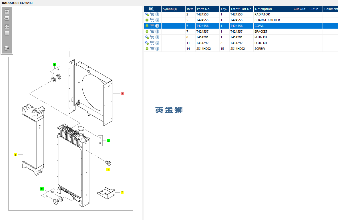Sort by Latest Part No. column header
338x220 pixels.
click(241, 9)
